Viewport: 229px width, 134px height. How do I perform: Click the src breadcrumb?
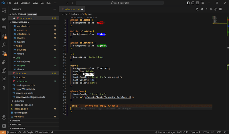tap(63, 14)
